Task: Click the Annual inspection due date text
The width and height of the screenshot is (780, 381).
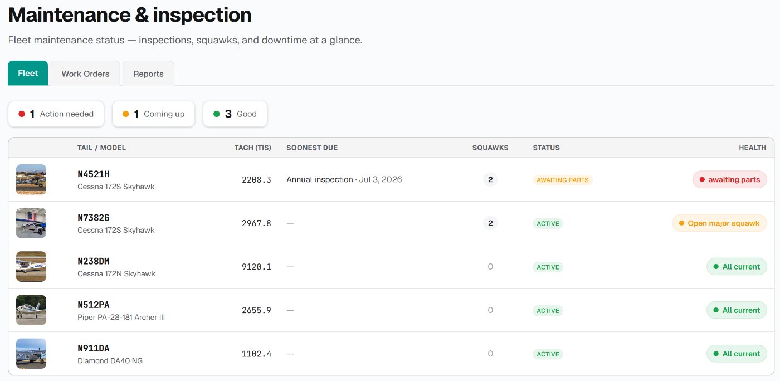Action: click(x=344, y=179)
